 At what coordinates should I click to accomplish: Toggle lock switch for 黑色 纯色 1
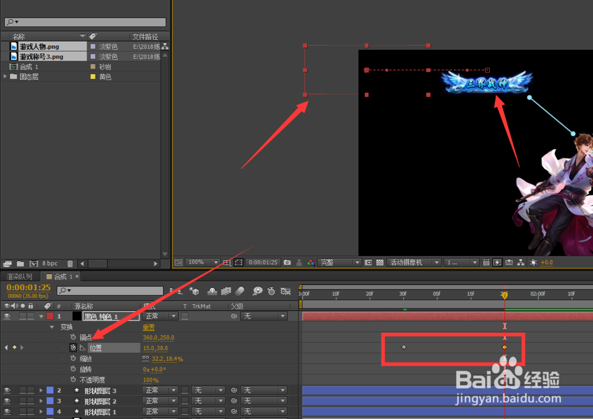pos(31,316)
